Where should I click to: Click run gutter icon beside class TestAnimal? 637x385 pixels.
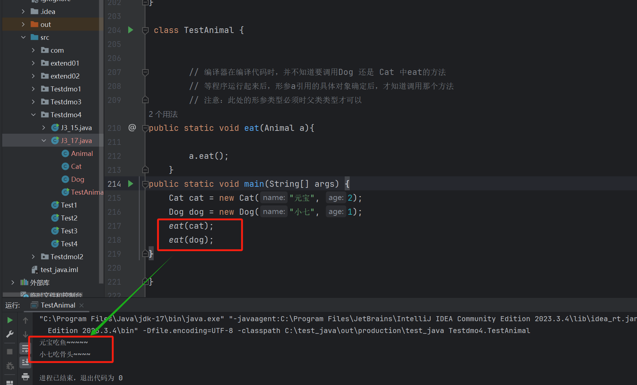coord(131,30)
